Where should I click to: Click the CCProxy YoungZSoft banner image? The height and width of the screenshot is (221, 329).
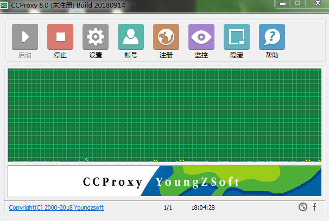tap(164, 181)
